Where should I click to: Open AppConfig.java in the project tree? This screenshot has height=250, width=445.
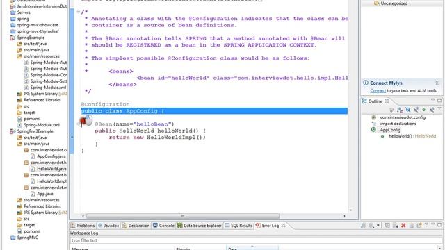click(x=51, y=156)
